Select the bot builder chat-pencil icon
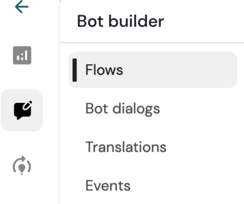244x204 pixels. pos(22,110)
